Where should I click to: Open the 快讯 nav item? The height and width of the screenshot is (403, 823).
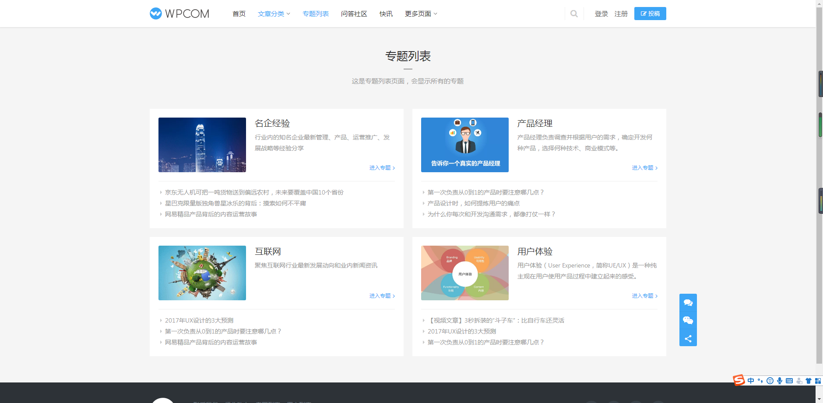point(386,14)
